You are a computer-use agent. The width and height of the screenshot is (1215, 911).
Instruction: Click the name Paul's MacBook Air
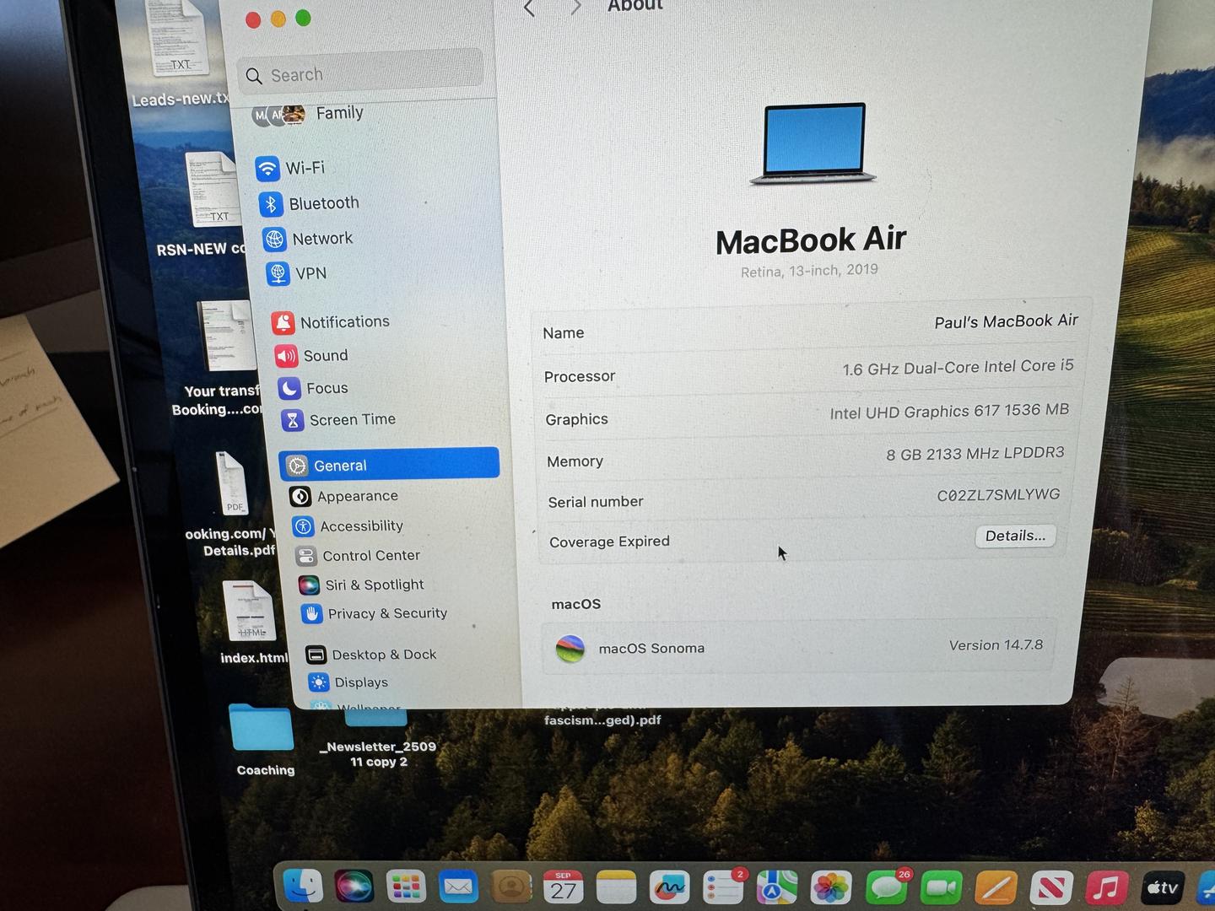(x=1006, y=321)
